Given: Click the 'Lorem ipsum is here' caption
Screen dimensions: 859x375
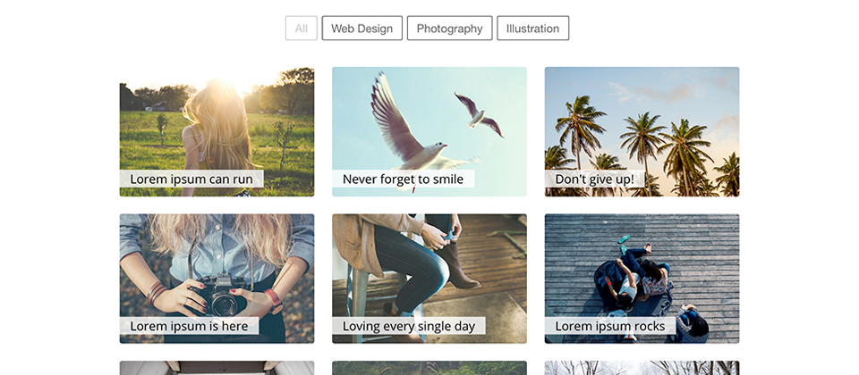Looking at the screenshot, I should coord(189,326).
